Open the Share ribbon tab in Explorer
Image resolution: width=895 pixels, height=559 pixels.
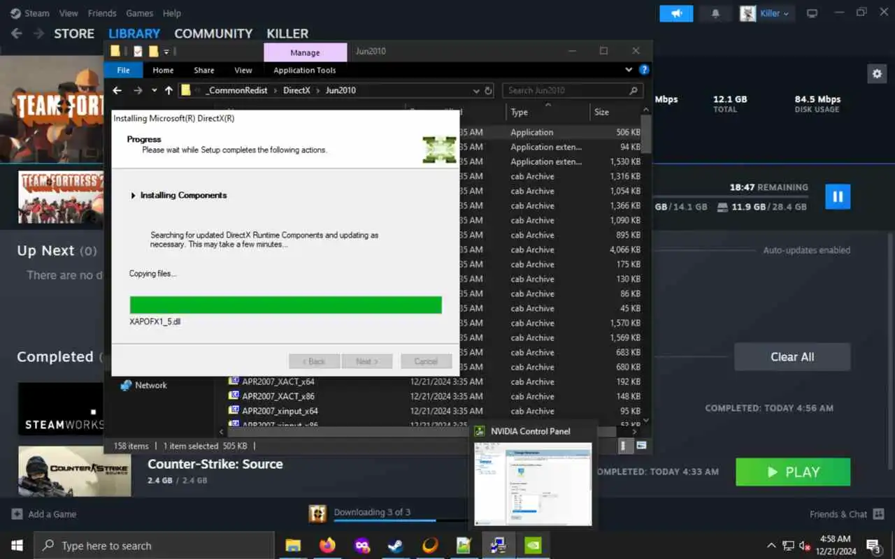pos(204,70)
